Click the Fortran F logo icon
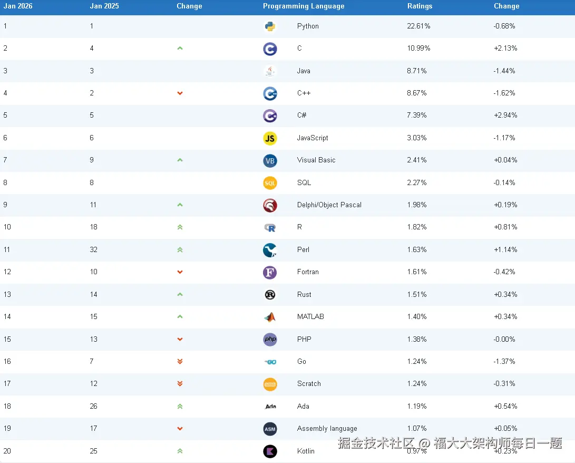The height and width of the screenshot is (463, 575). (270, 273)
